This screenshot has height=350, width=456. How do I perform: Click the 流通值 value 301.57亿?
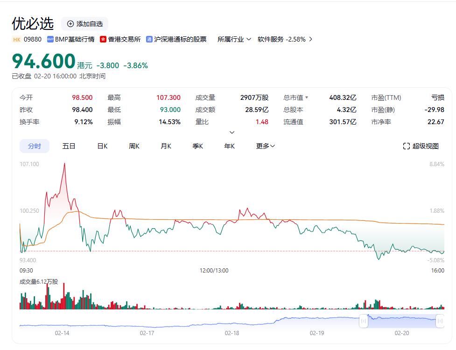click(343, 122)
